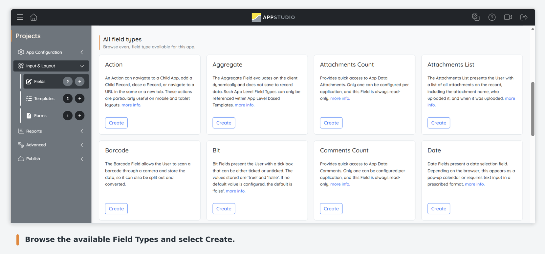Add a new field with plus icon

pos(79,81)
